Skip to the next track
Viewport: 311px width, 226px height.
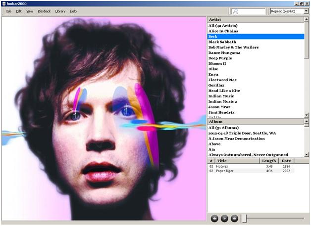[234, 218]
